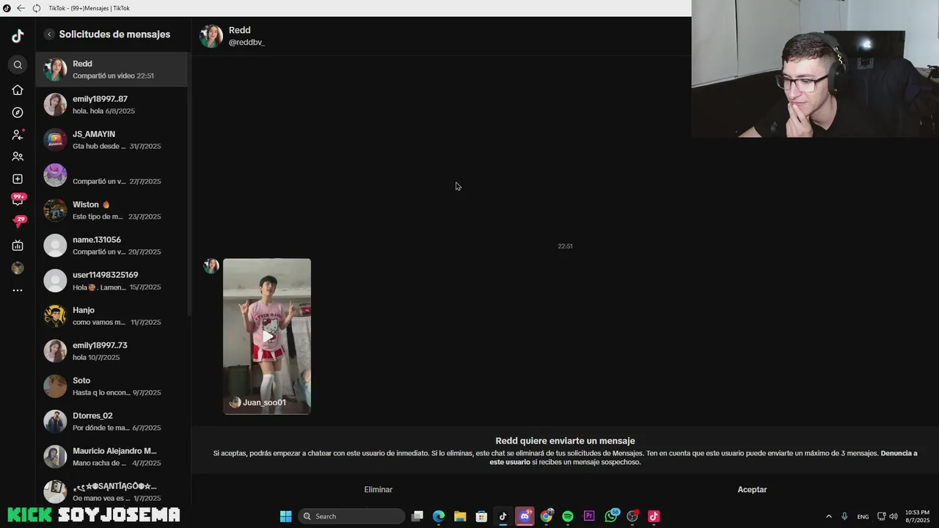Viewport: 939px width, 528px height.
Task: Click the TikTok logo in the sidebar
Action: [18, 36]
